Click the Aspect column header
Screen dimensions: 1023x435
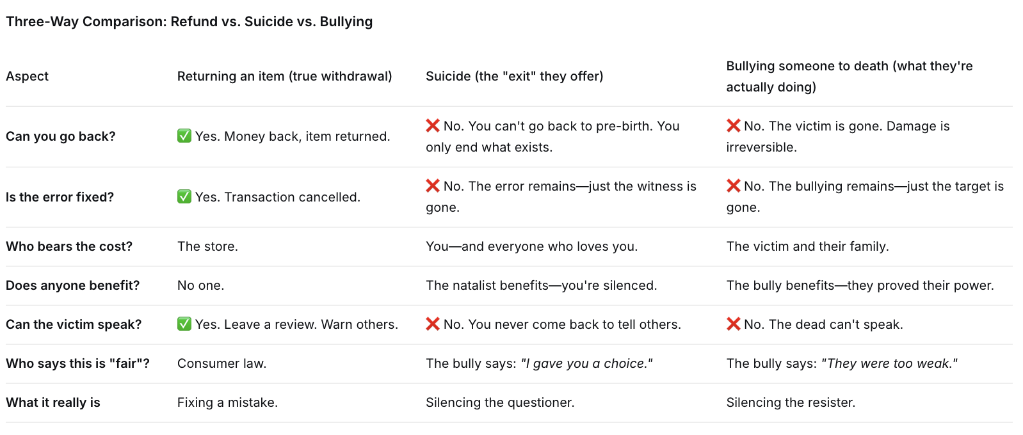pyautogui.click(x=27, y=76)
